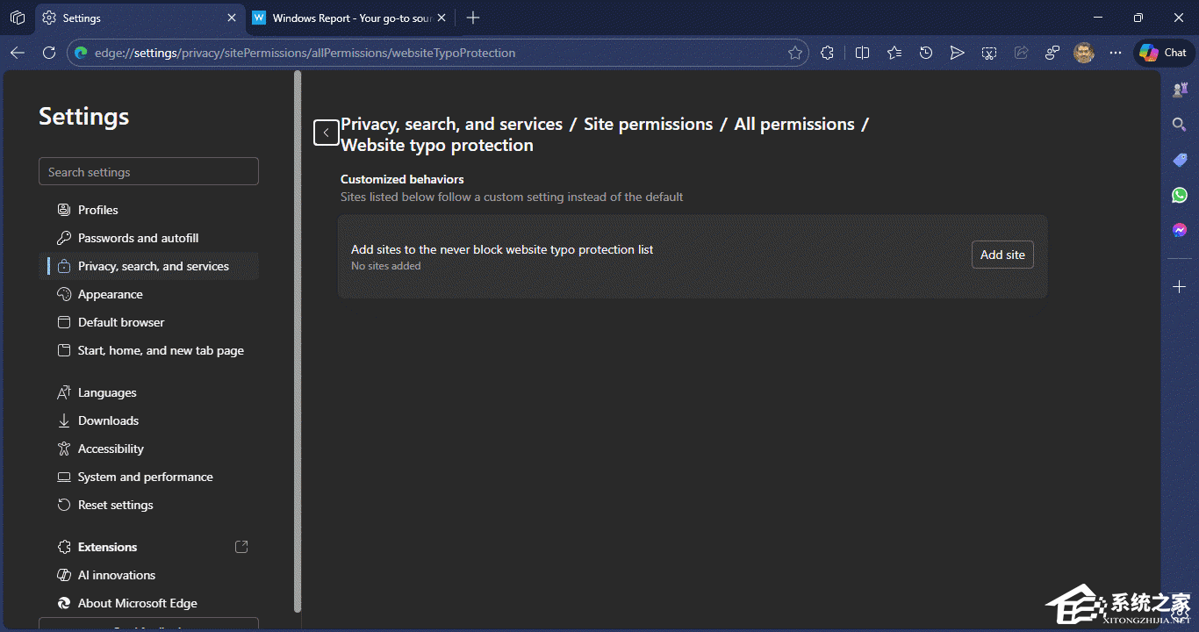Click the back chevron beside breadcrumb
The height and width of the screenshot is (632, 1199).
click(x=327, y=133)
